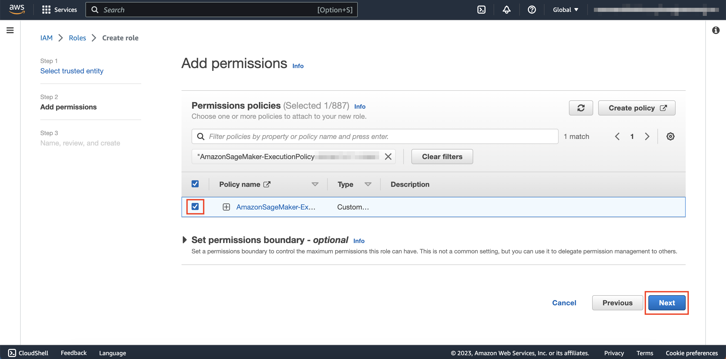The height and width of the screenshot is (359, 726).
Task: Click the Next button
Action: pyautogui.click(x=667, y=303)
